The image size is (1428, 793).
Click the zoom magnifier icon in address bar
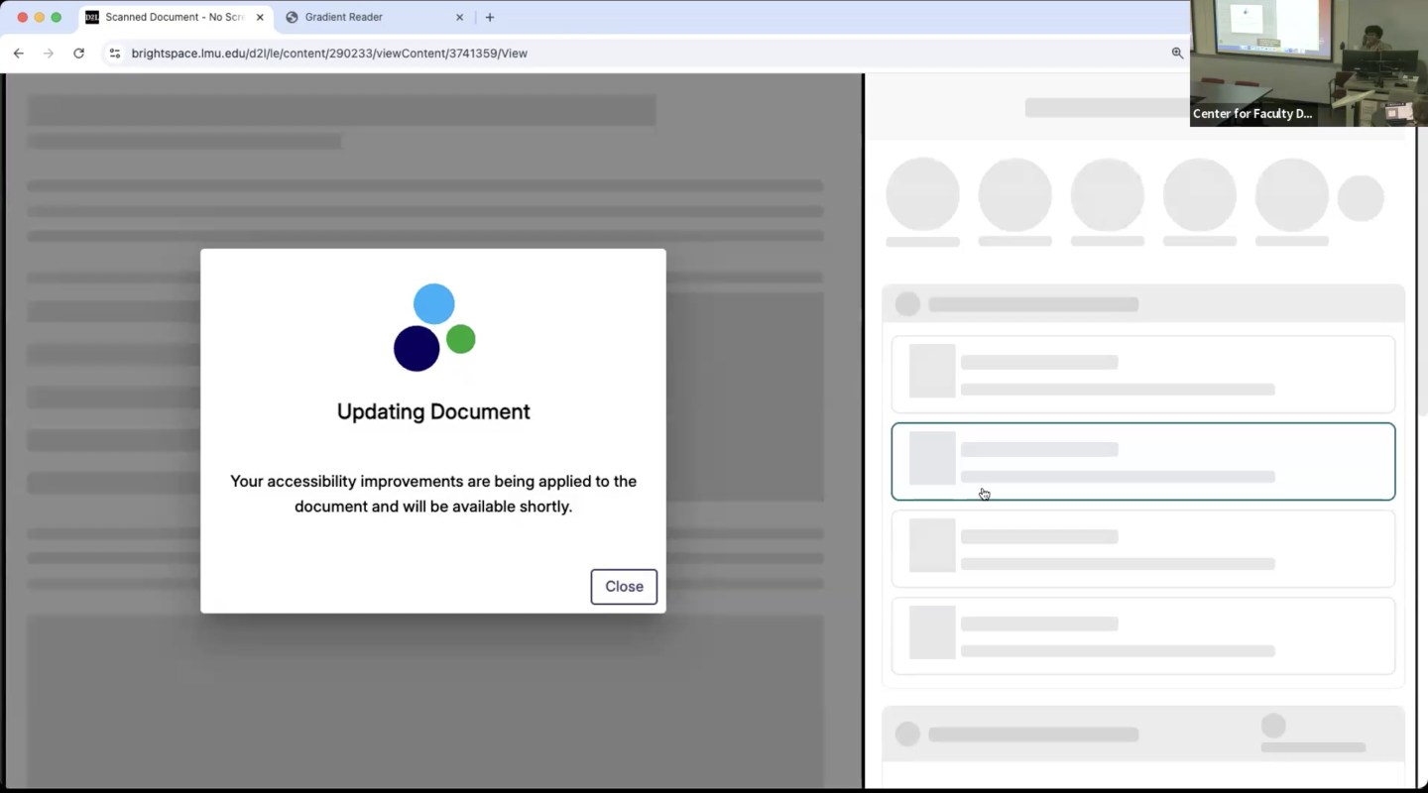pos(1177,54)
